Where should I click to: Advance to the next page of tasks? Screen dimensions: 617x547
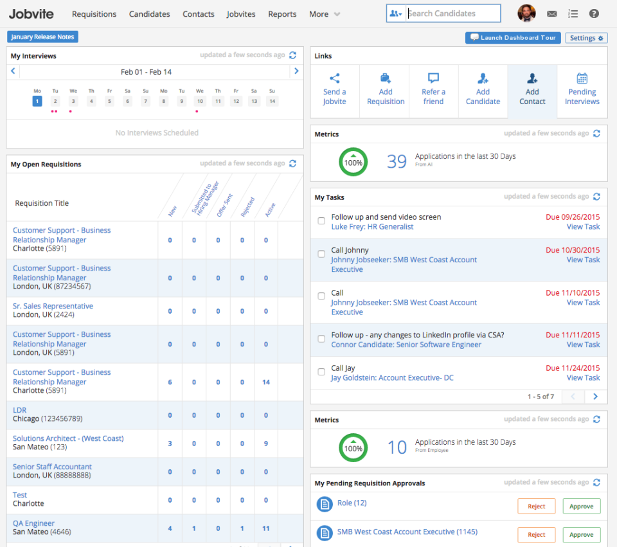click(x=595, y=397)
